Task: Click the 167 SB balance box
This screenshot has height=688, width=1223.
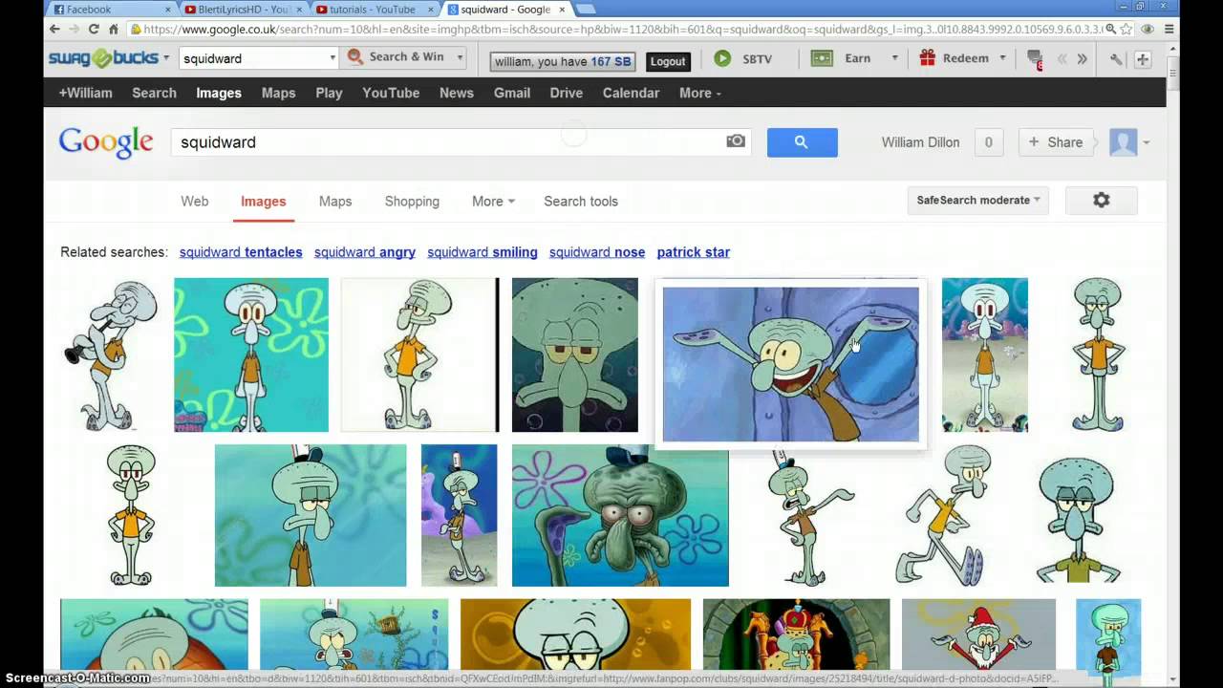Action: (562, 61)
